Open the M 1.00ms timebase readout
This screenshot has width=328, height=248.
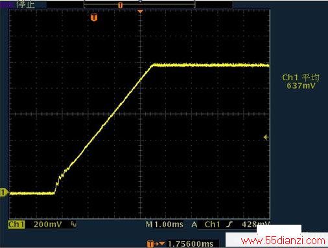coord(165,225)
